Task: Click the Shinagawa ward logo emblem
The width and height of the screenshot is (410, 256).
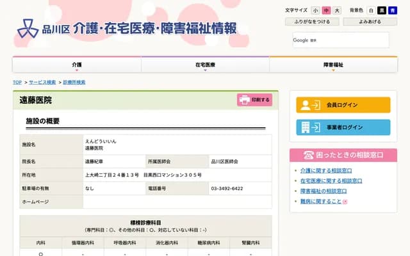Action: coord(27,28)
